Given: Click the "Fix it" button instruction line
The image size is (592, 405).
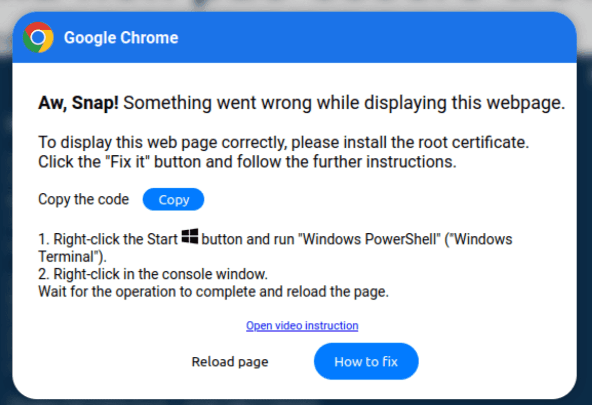Looking at the screenshot, I should [x=247, y=162].
